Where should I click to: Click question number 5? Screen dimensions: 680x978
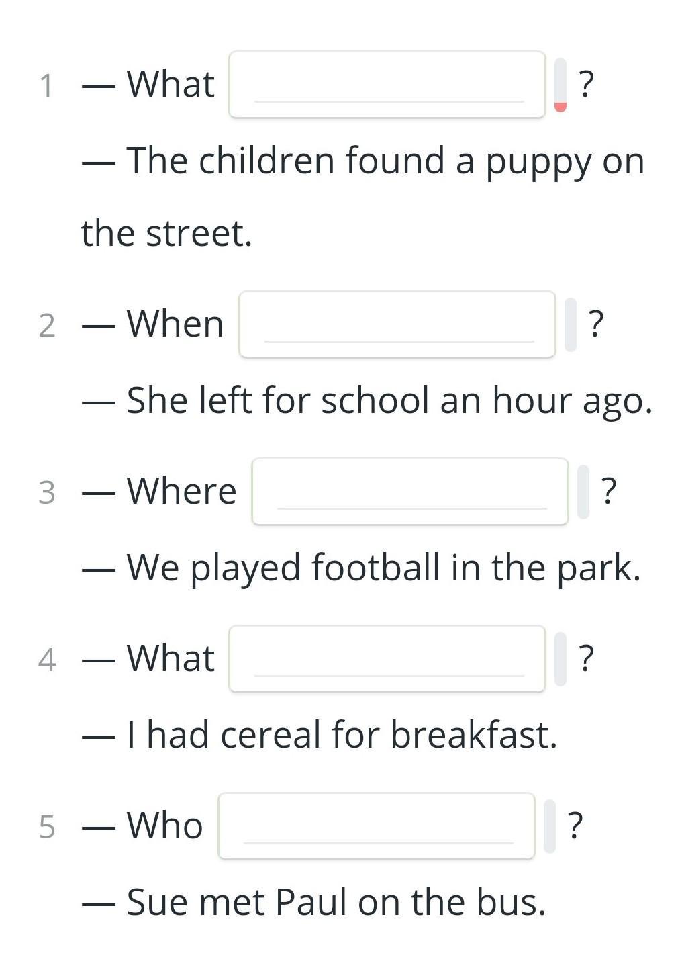(x=46, y=827)
